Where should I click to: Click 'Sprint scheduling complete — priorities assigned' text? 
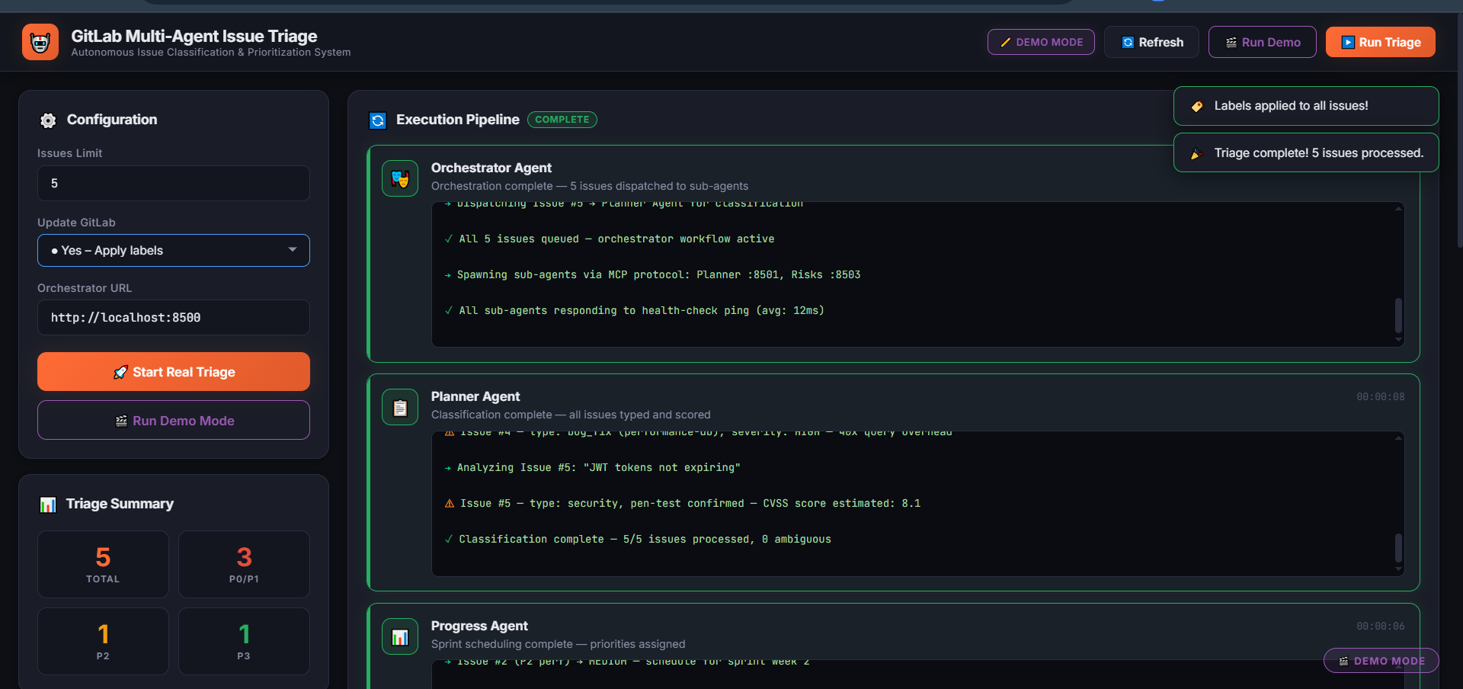click(559, 644)
